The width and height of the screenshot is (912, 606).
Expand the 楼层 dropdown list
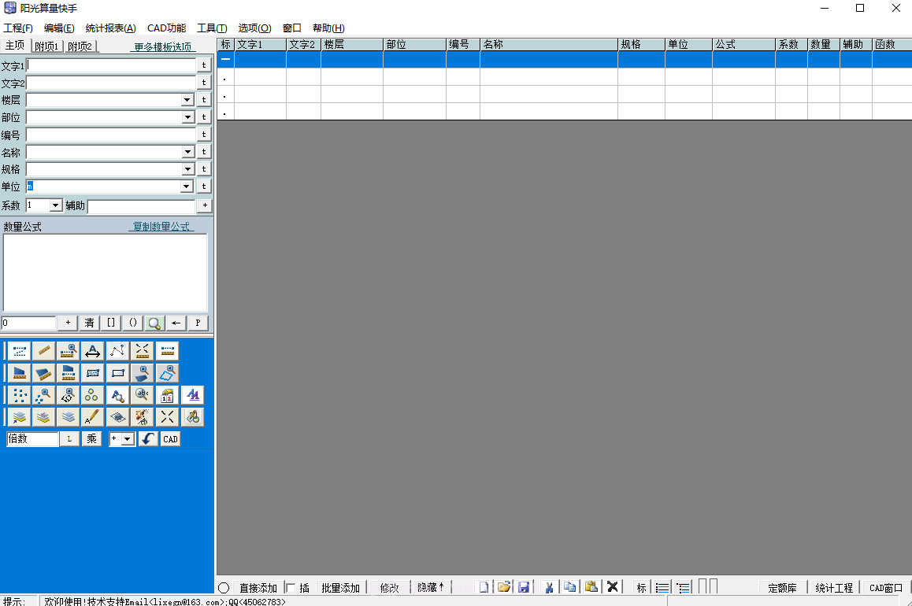(187, 100)
